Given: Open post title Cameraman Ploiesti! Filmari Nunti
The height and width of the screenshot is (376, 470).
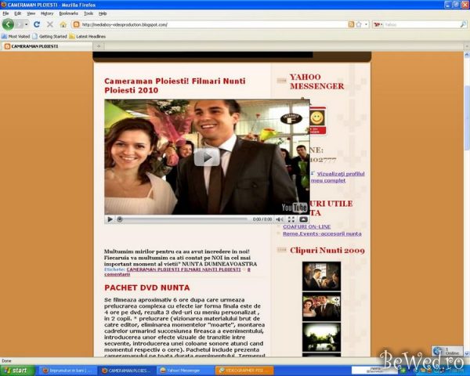Looking at the screenshot, I should (x=175, y=85).
